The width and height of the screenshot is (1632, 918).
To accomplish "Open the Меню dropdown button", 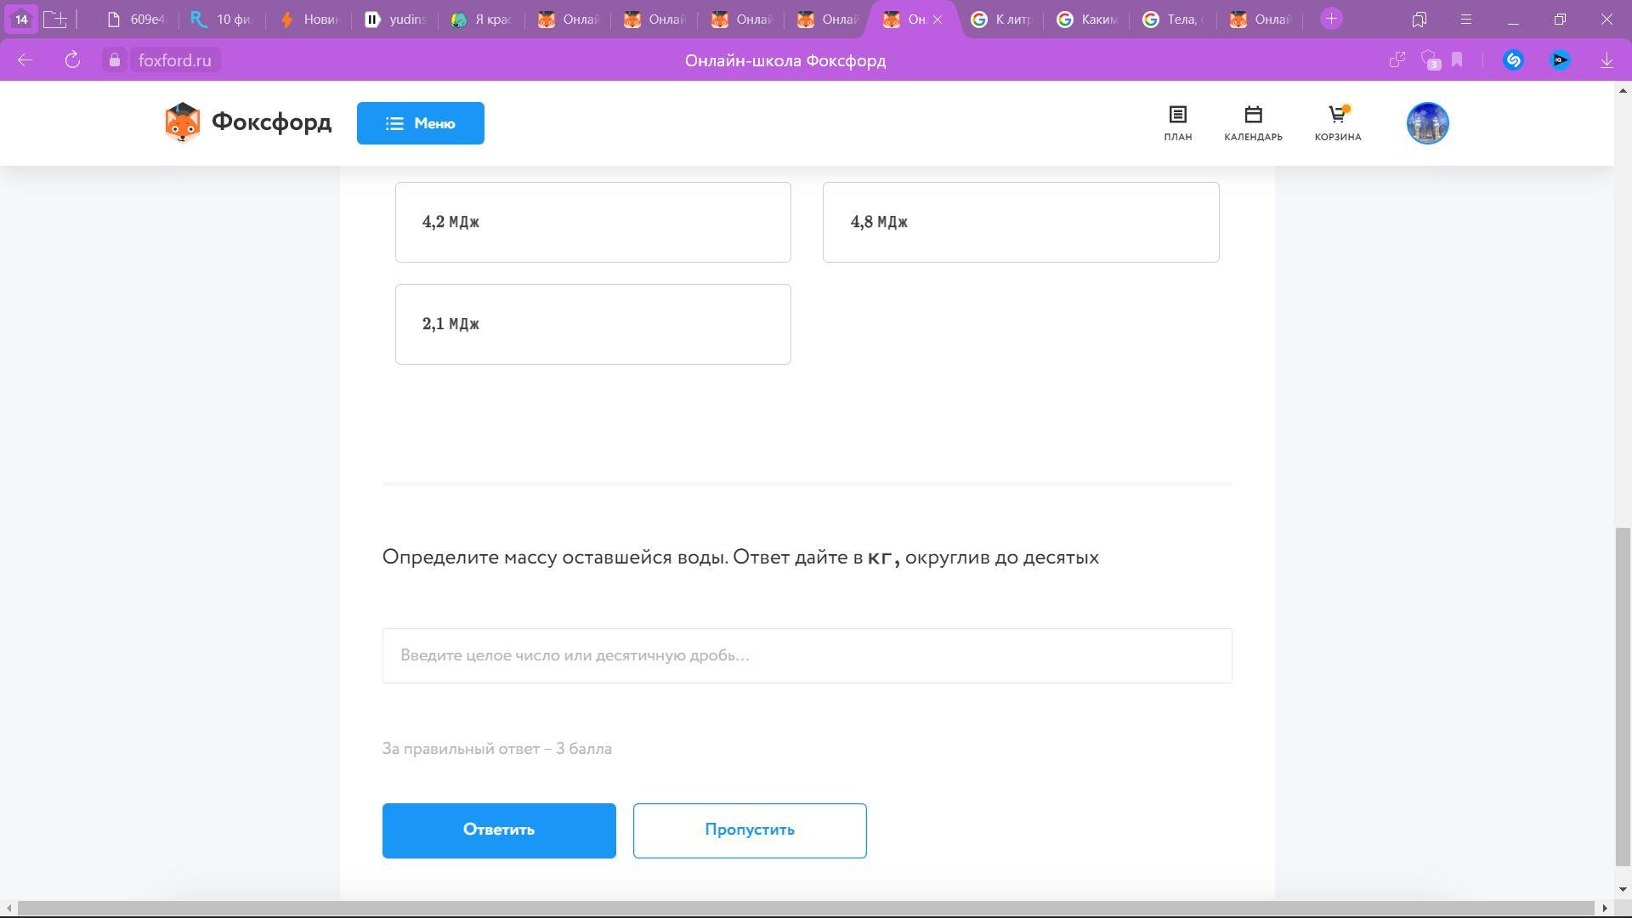I will click(420, 123).
